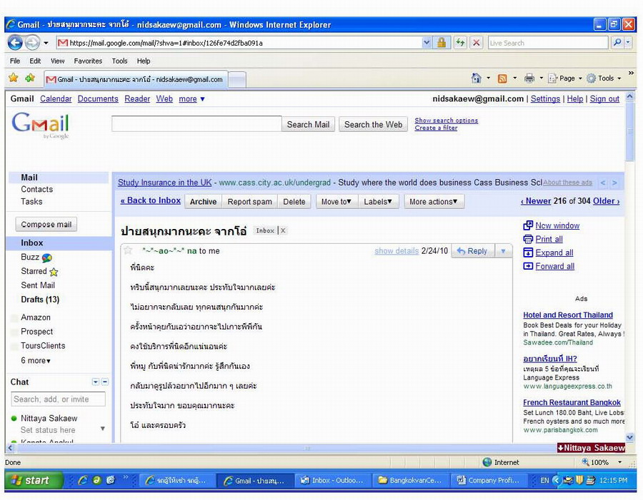643x500 pixels.
Task: Click the Search the Web button
Action: click(x=373, y=125)
